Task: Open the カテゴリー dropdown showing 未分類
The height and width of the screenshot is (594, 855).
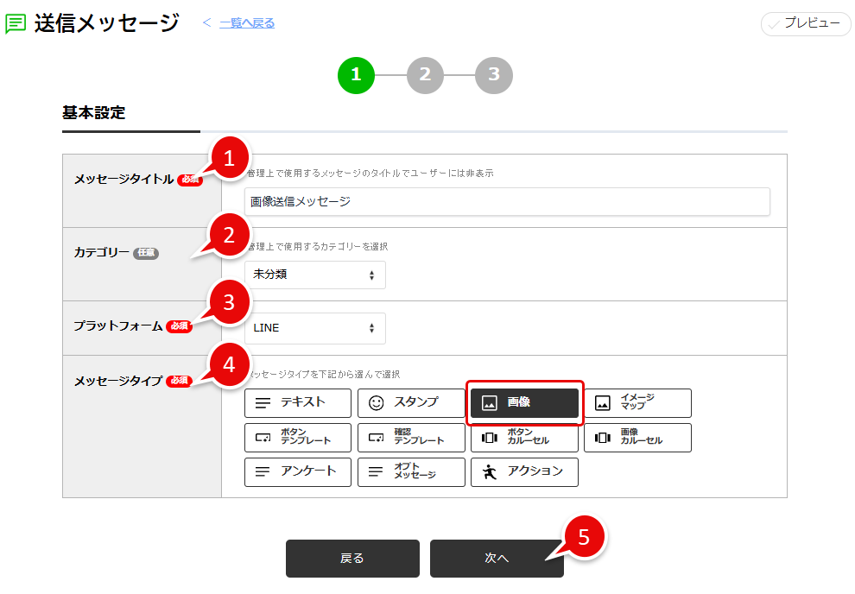Action: pos(314,275)
